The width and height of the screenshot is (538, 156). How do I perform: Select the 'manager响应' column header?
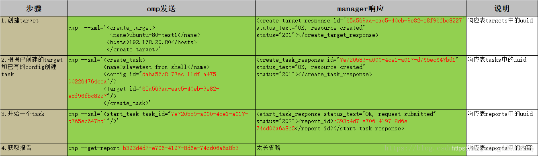360,8
